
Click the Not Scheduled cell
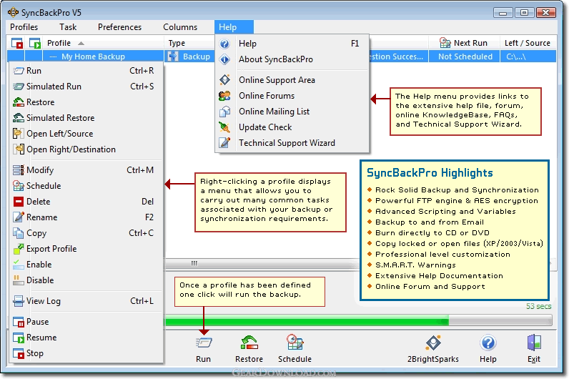coord(465,56)
